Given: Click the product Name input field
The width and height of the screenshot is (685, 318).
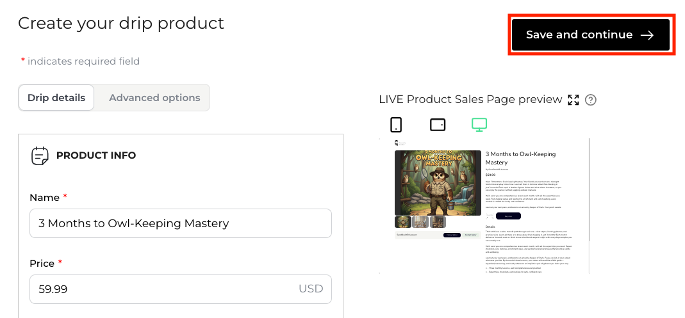Looking at the screenshot, I should tap(181, 223).
